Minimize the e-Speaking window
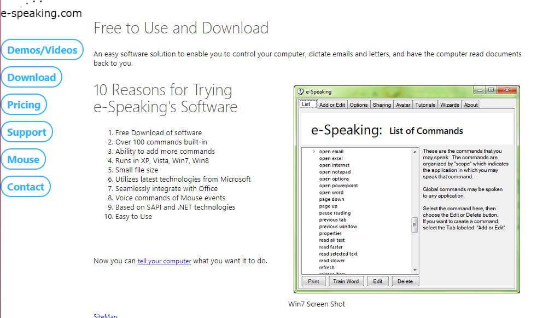This screenshot has width=537, height=318. coord(480,90)
